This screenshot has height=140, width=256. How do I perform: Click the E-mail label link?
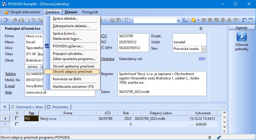tap(10, 86)
